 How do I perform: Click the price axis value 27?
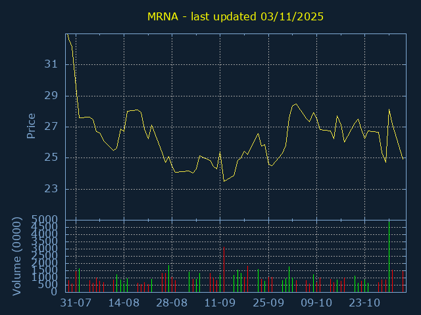click(51, 127)
